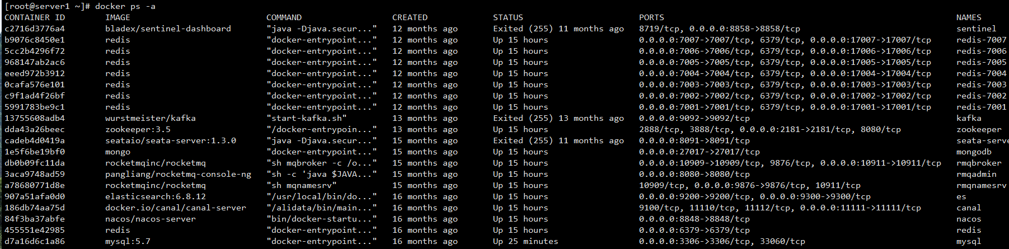Click the redis-7001 container name
The image size is (1009, 249).
coord(982,107)
